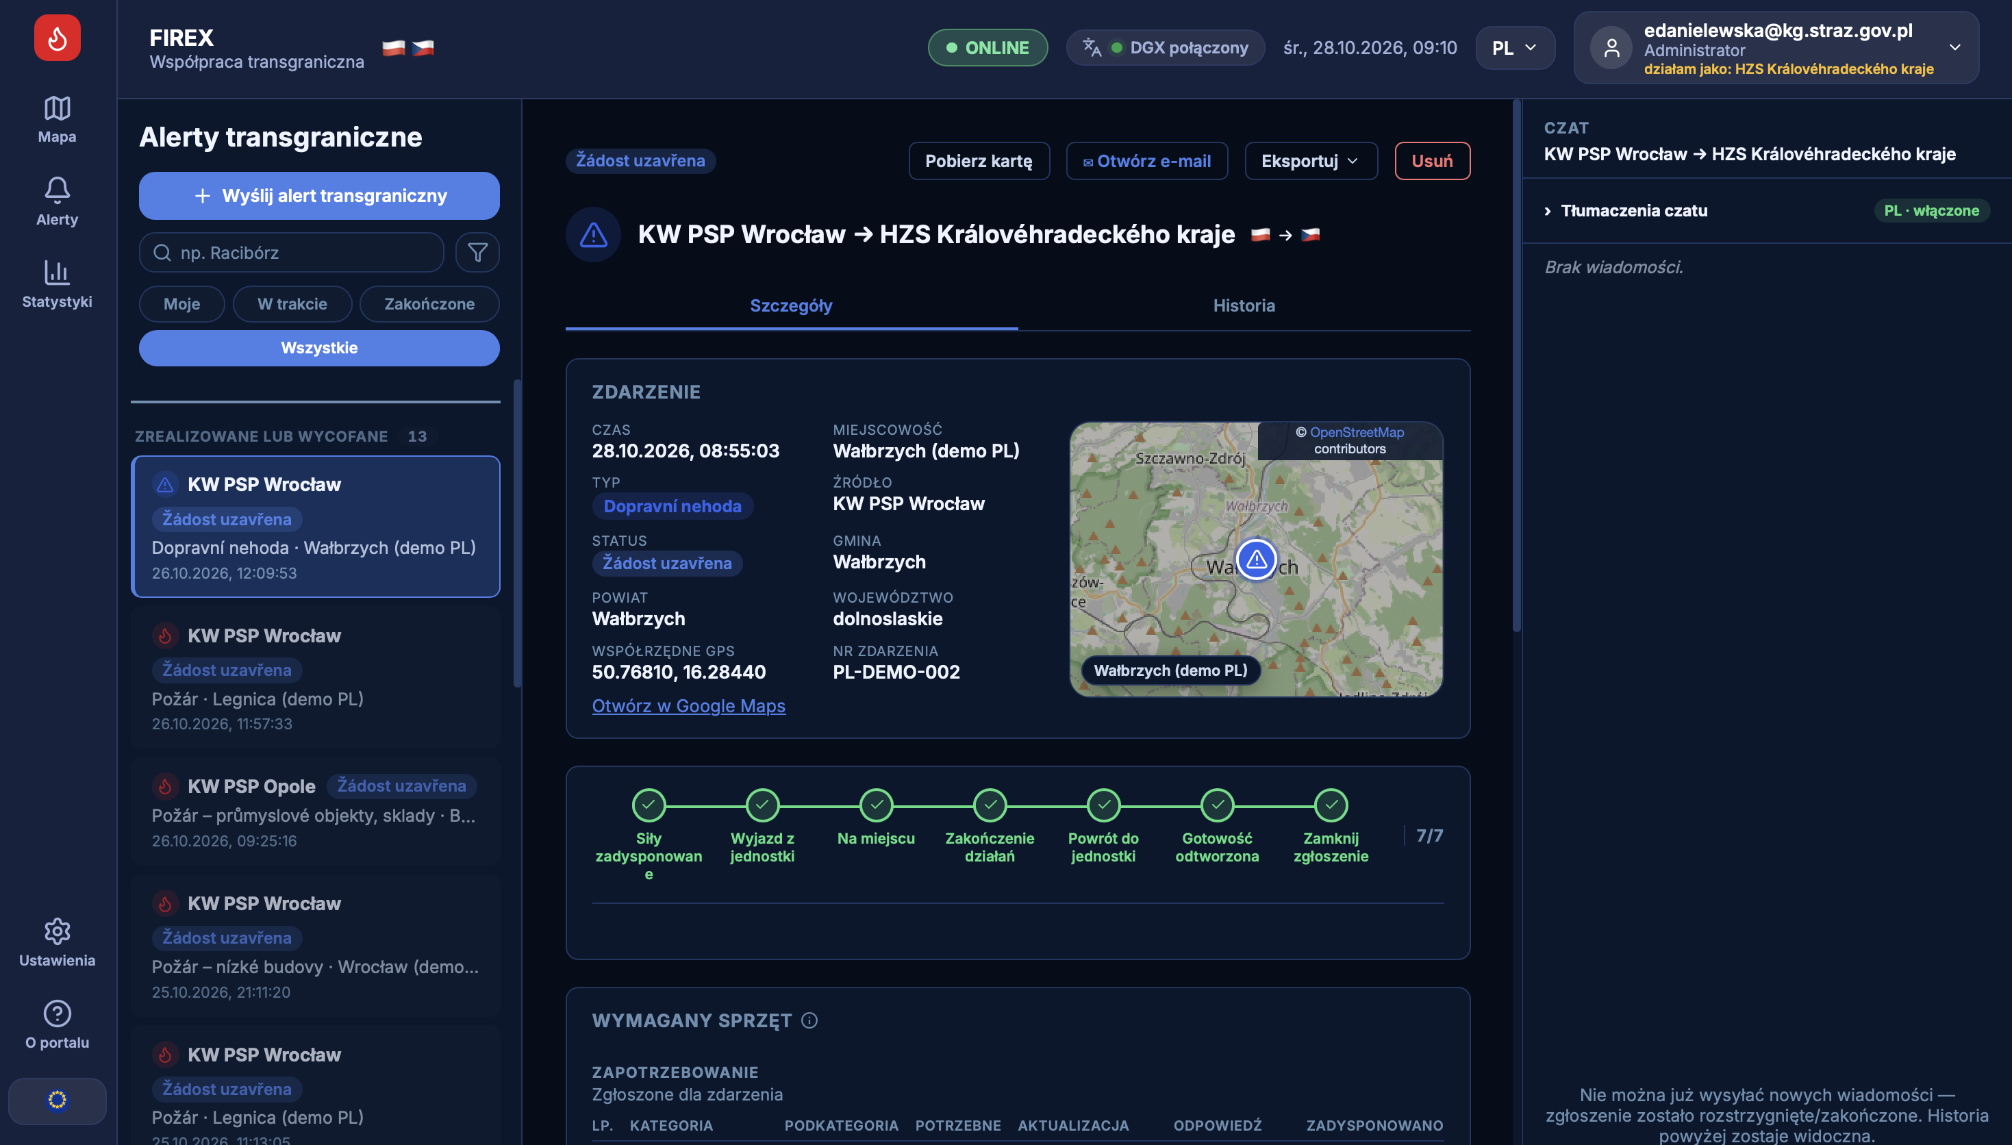Open the Statystyki chart section
The width and height of the screenshot is (2012, 1145).
pos(58,284)
